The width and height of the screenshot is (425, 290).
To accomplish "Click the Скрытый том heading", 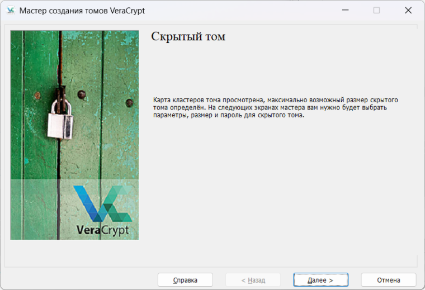I will pos(188,37).
